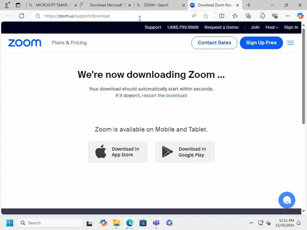
Task: Go to the Zoom logo homepage
Action: pyautogui.click(x=25, y=43)
